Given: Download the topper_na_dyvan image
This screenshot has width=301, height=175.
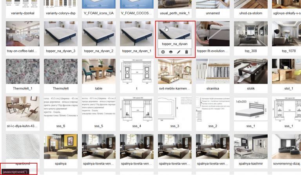Looking at the screenshot, I should 163,52.
